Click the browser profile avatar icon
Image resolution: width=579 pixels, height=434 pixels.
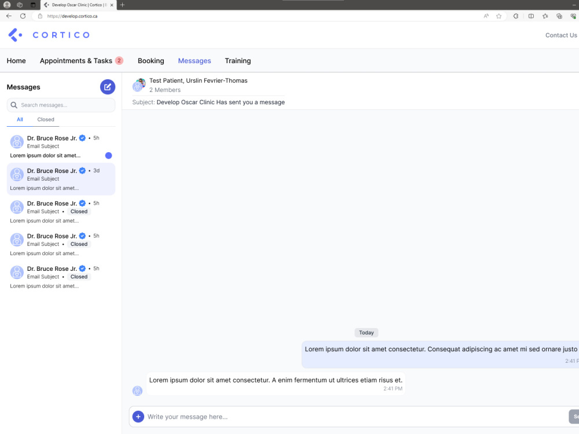coord(6,5)
